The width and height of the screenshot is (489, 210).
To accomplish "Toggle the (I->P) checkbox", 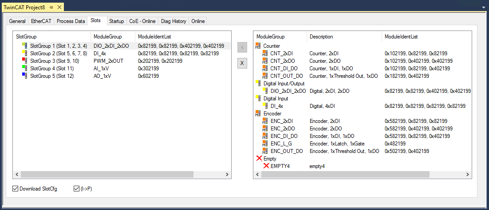I will point(76,189).
